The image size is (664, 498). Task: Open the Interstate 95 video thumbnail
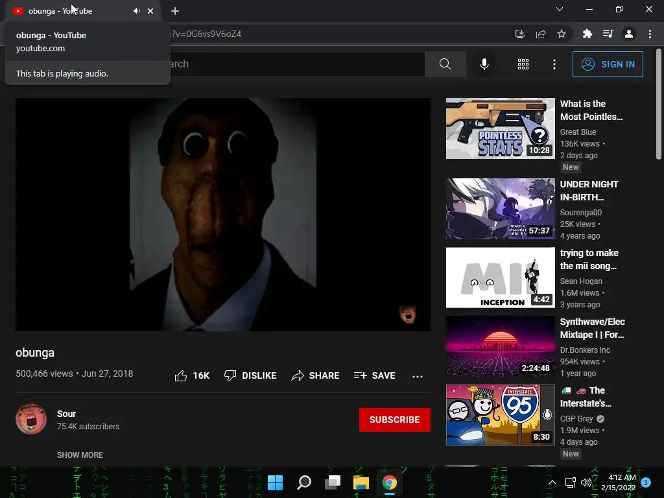click(x=500, y=415)
